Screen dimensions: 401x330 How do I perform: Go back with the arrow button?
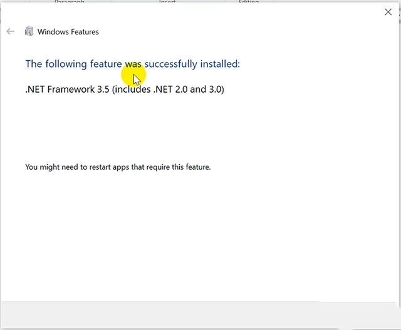coord(10,31)
